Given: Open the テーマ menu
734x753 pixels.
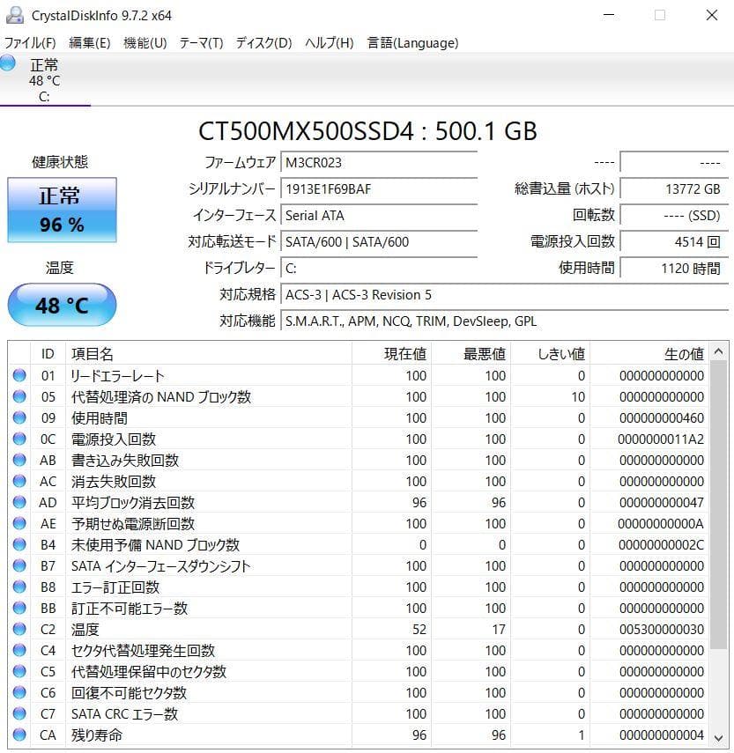Looking at the screenshot, I should [202, 42].
